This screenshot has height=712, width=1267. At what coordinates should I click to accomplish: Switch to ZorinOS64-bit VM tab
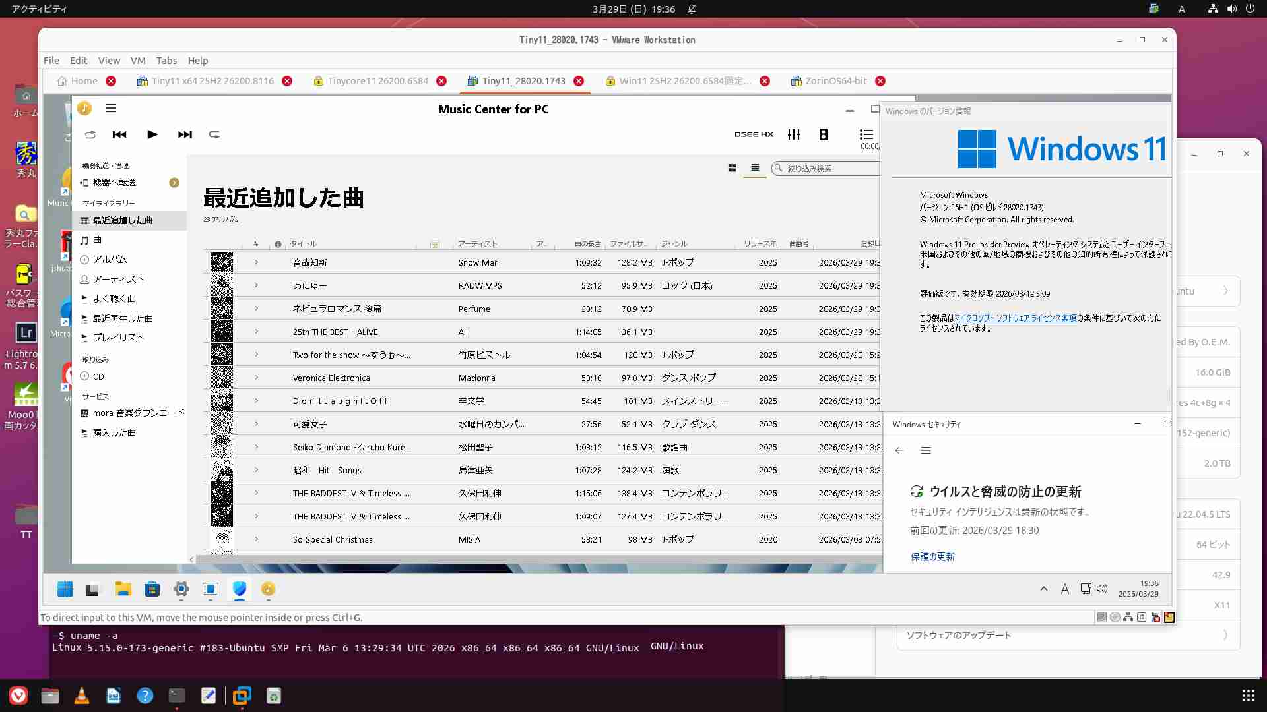(835, 81)
